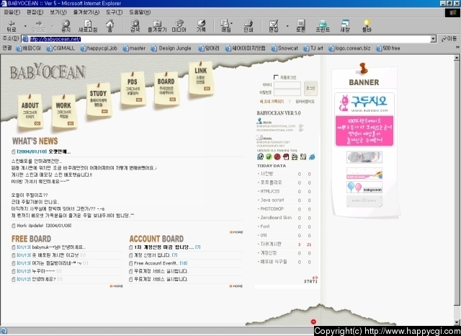
Task: Open the CGIMALL links bar shortcut
Action: pos(61,48)
